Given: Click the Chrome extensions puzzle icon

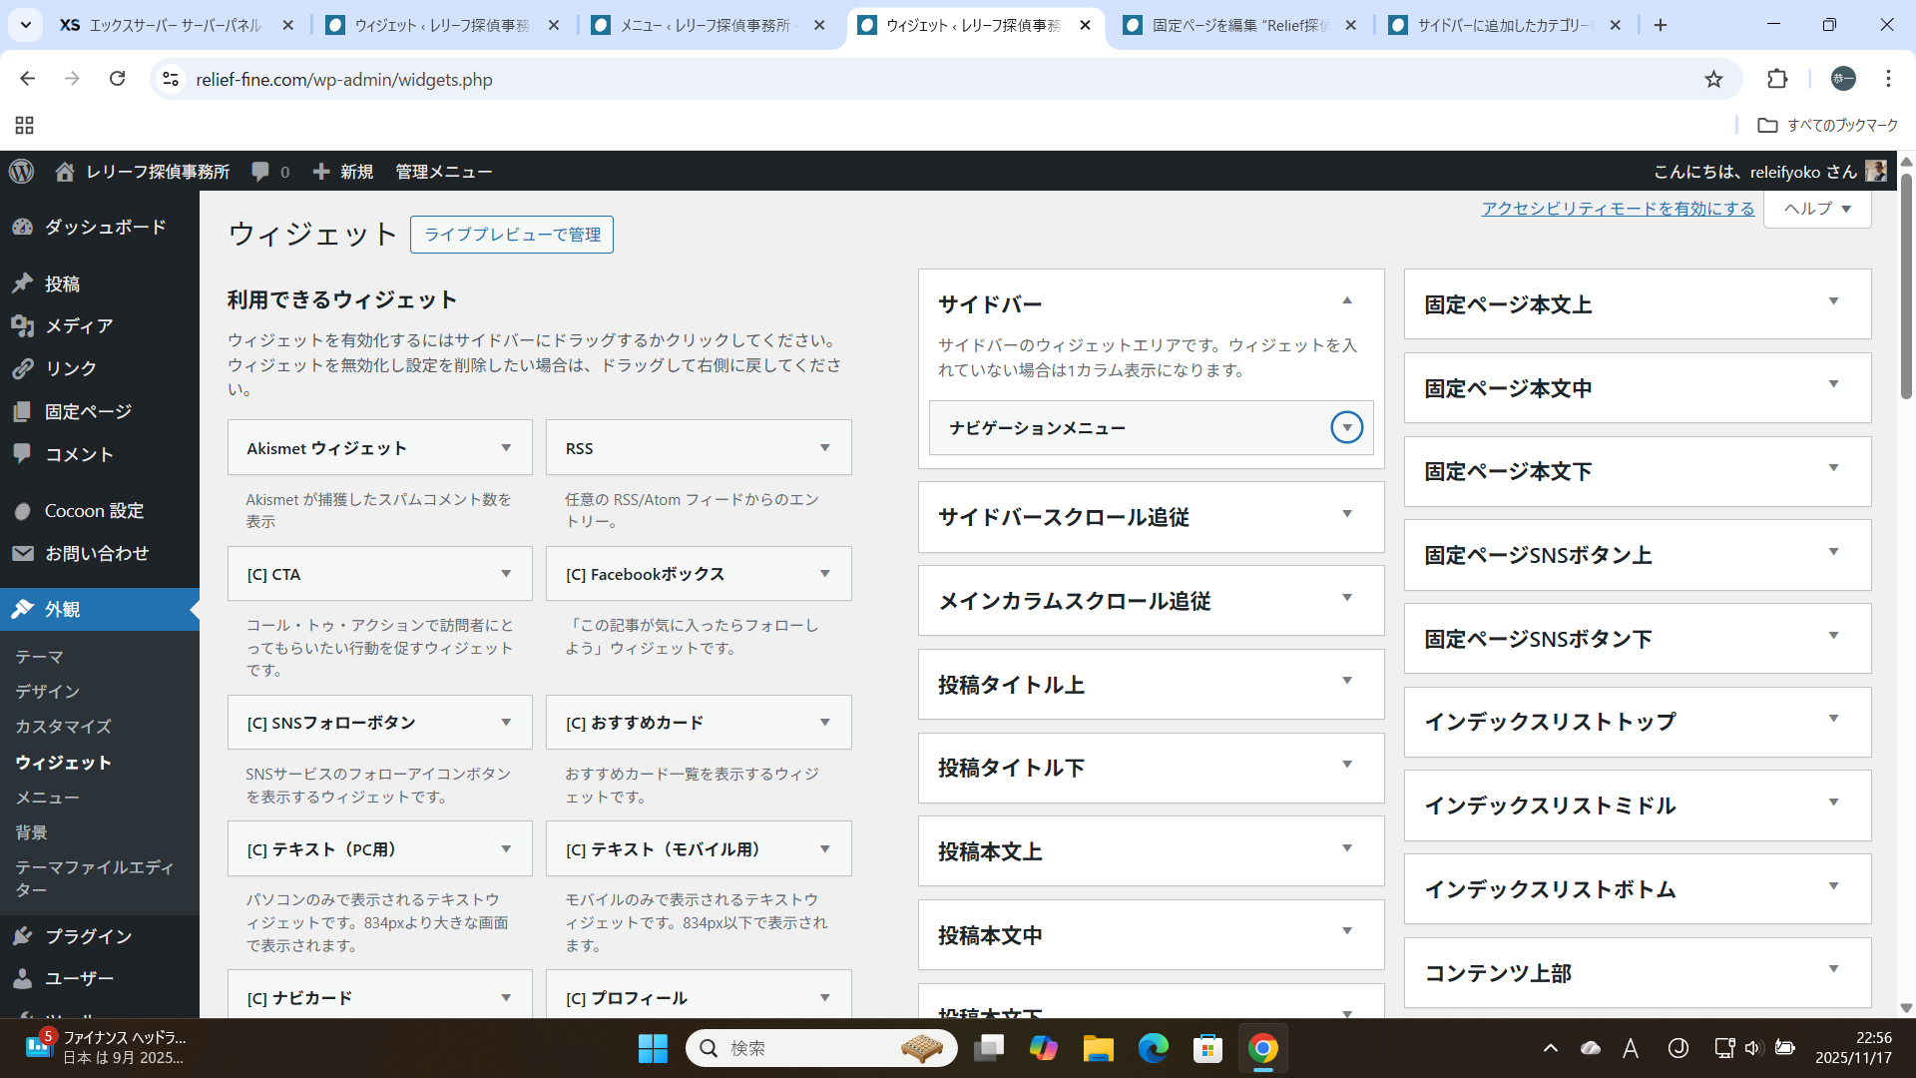Looking at the screenshot, I should (1777, 79).
